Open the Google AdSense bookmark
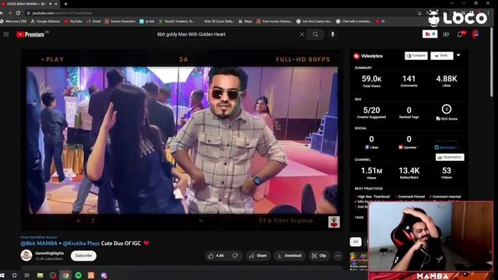The width and height of the screenshot is (498, 280). (45, 21)
